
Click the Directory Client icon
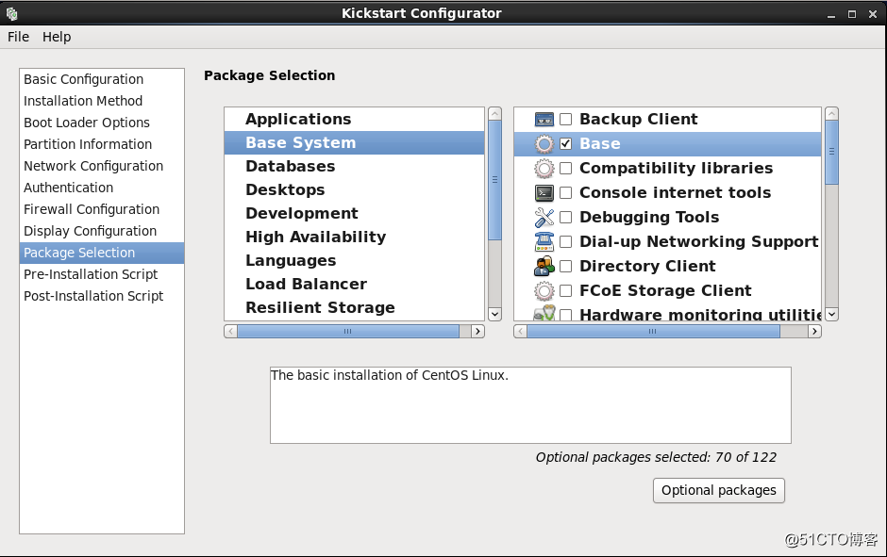544,266
